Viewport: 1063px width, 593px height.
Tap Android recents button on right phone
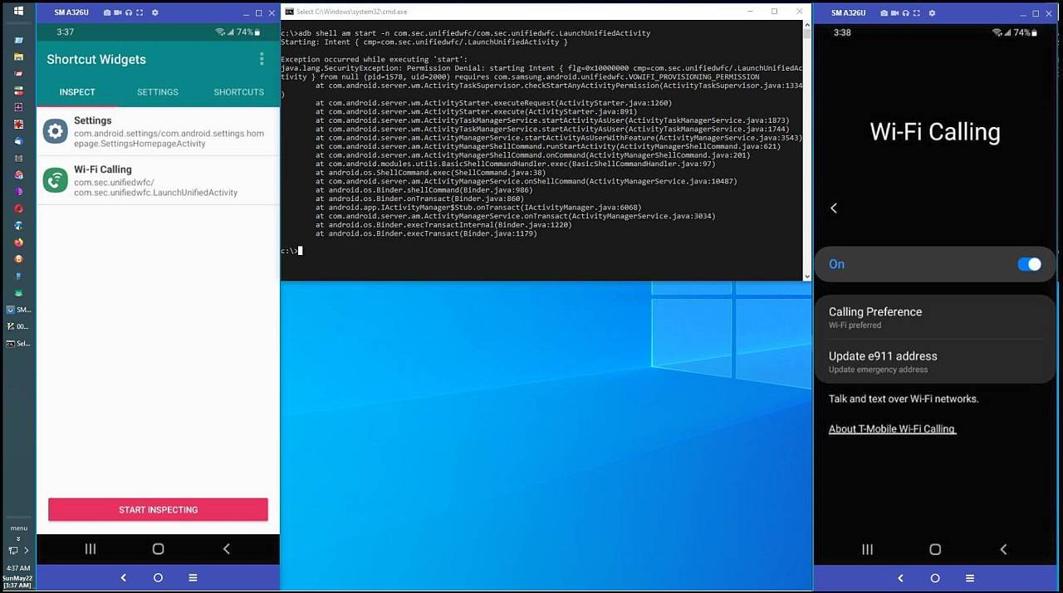tap(868, 549)
